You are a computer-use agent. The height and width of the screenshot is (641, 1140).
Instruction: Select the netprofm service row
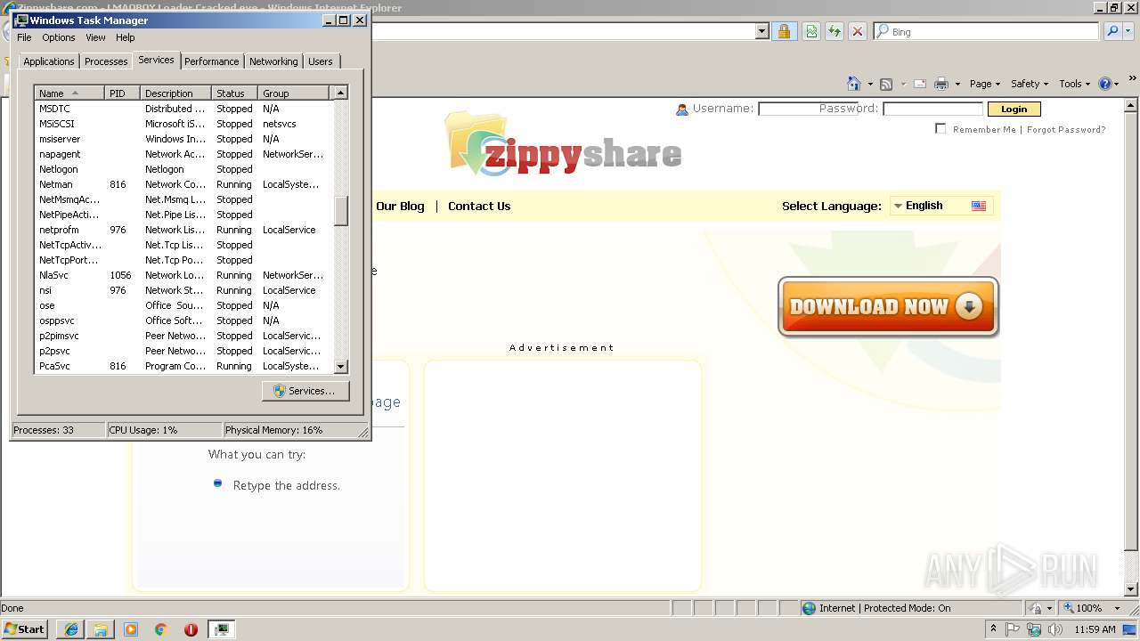184,230
